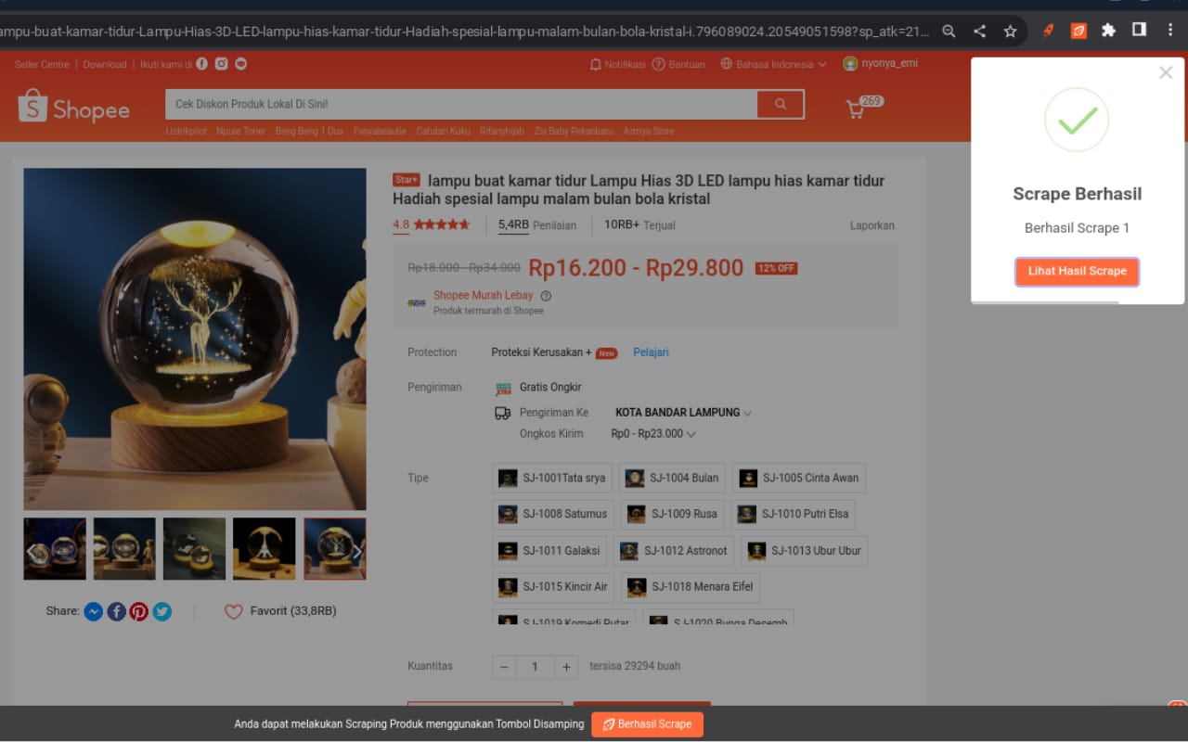This screenshot has width=1188, height=742.
Task: Choose the SJ-1018 Menara Eifel option
Action: tap(691, 587)
